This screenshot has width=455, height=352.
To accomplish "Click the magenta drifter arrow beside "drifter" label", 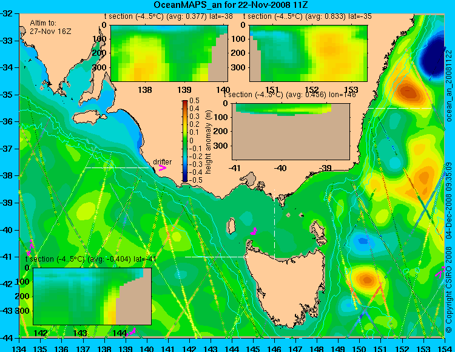I will point(162,168).
